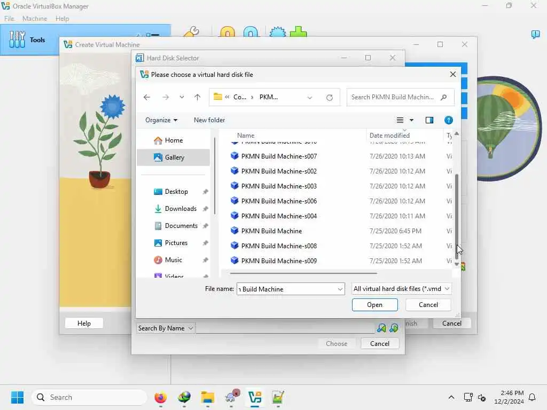
Task: Cancel the Create Virtual Machine wizard
Action: [x=452, y=323]
